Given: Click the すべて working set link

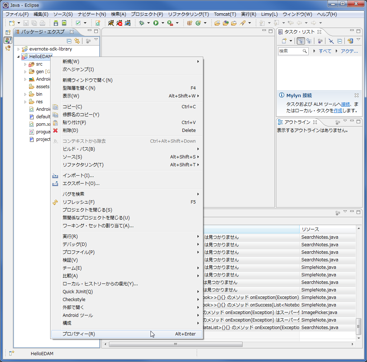Looking at the screenshot, I should [x=325, y=51].
